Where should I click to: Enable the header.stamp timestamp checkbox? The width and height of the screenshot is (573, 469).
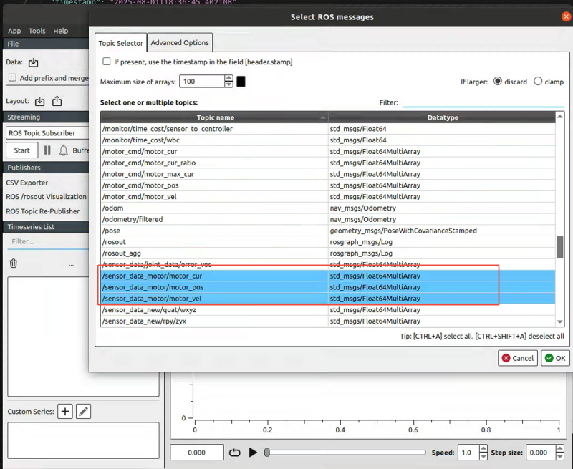(x=107, y=62)
